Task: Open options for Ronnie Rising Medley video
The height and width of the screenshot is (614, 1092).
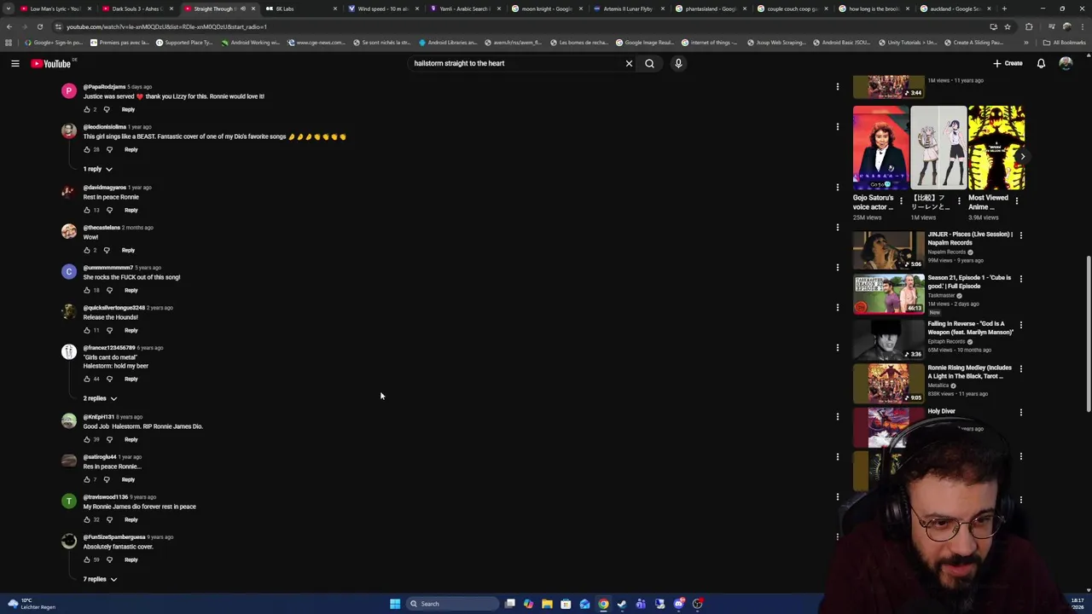Action: click(1020, 369)
